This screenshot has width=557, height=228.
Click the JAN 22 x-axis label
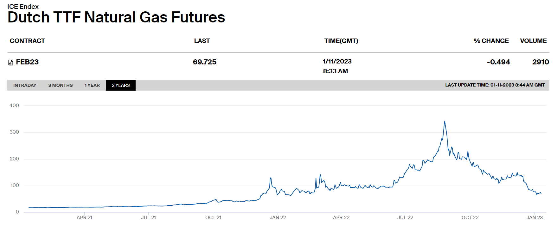pos(278,218)
